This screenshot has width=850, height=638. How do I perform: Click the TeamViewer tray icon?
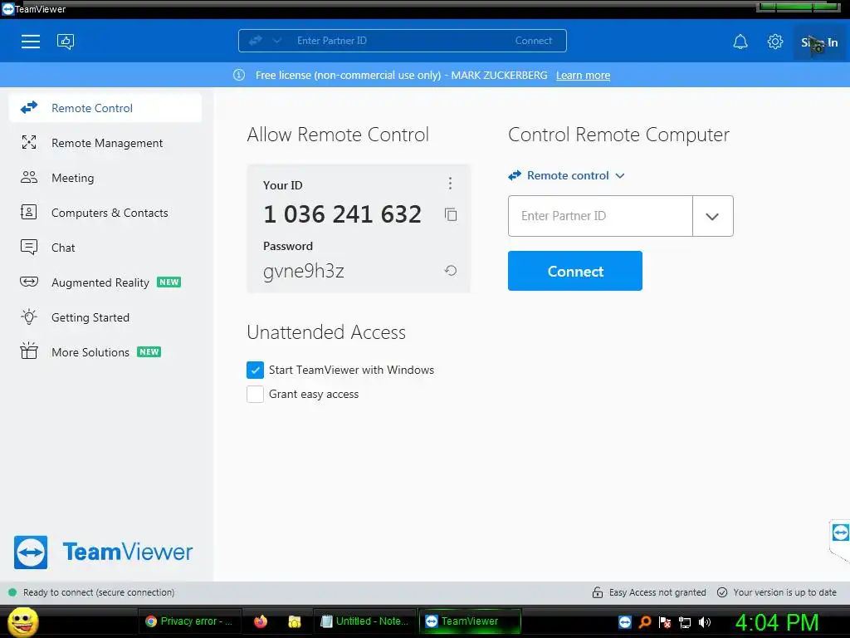point(625,622)
